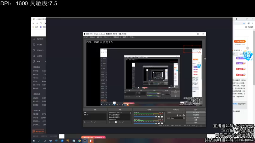Click the start recording button in controls
The height and width of the screenshot is (143, 255).
pyautogui.click(x=196, y=115)
